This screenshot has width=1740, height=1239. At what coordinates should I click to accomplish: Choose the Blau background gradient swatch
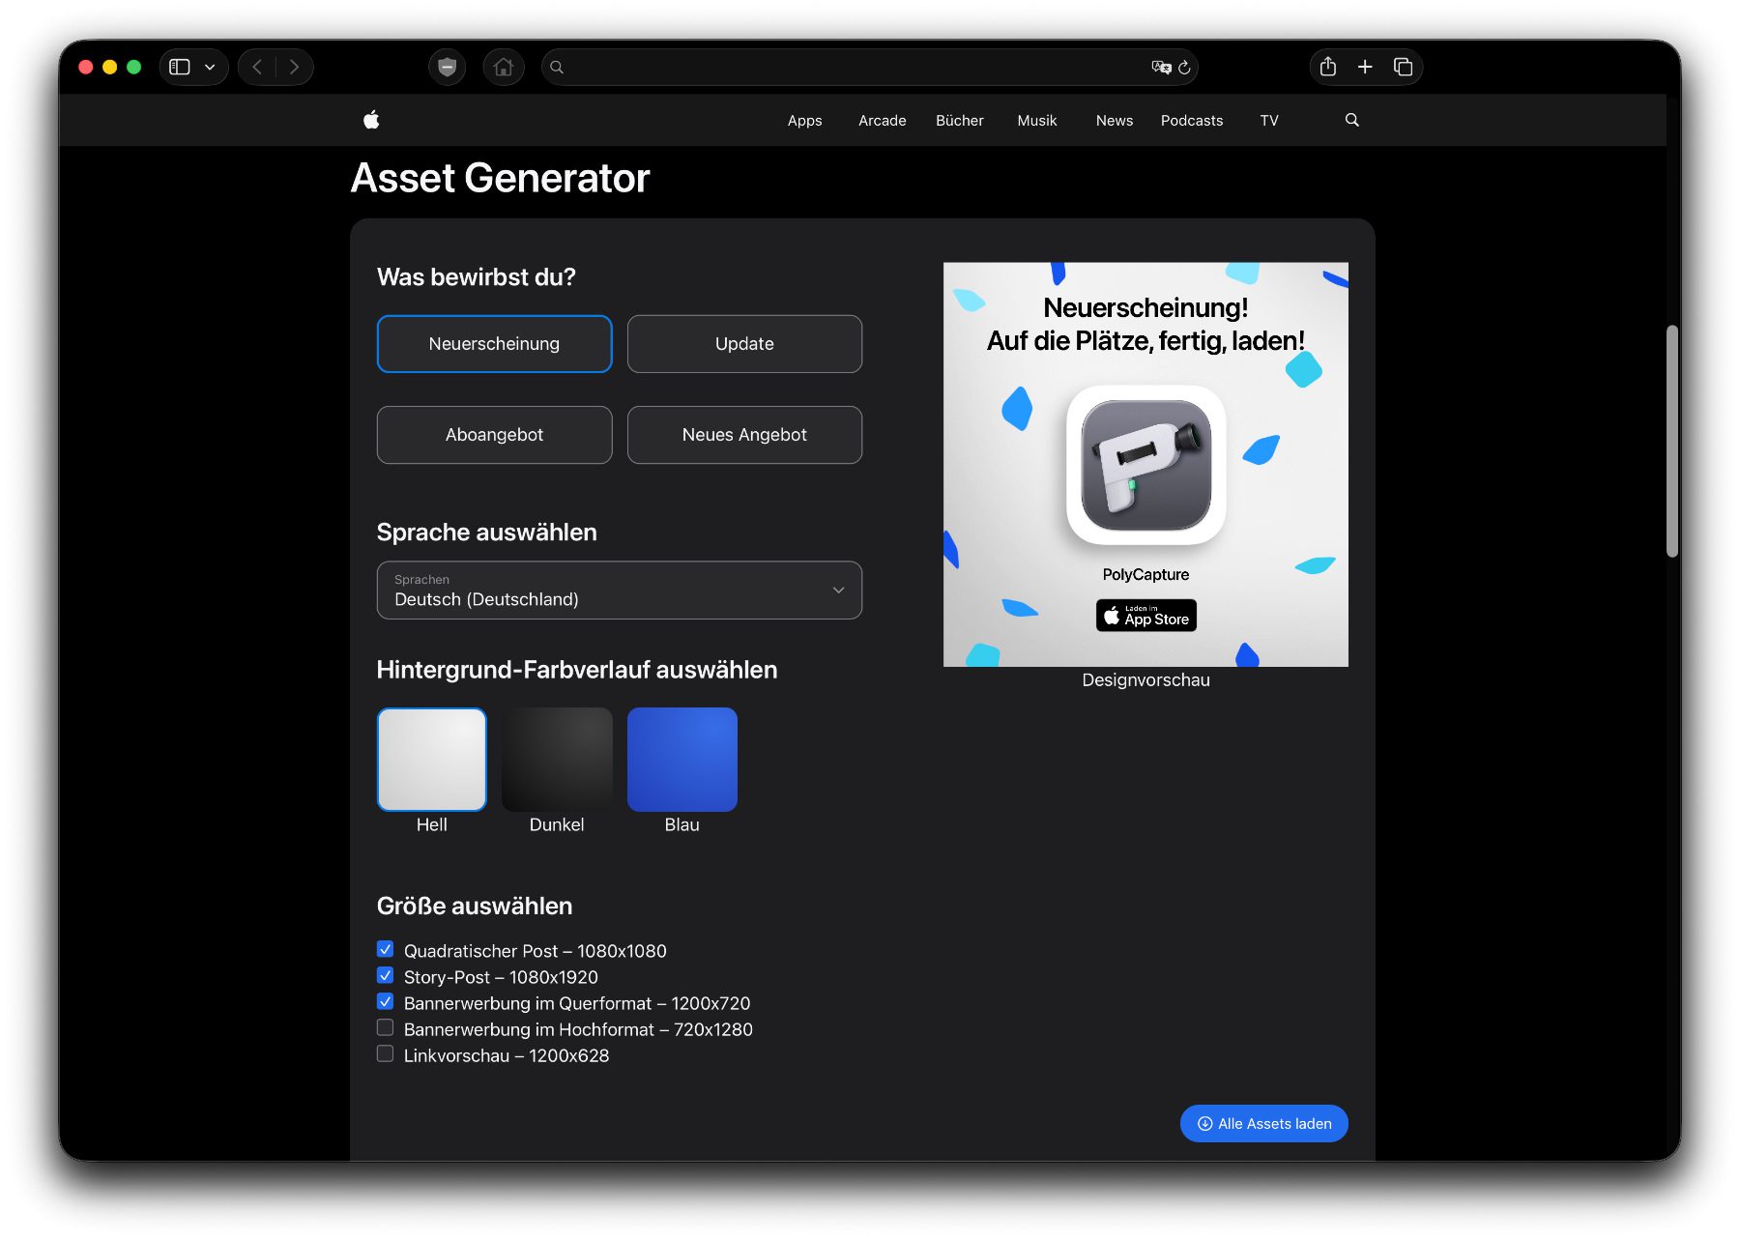681,760
